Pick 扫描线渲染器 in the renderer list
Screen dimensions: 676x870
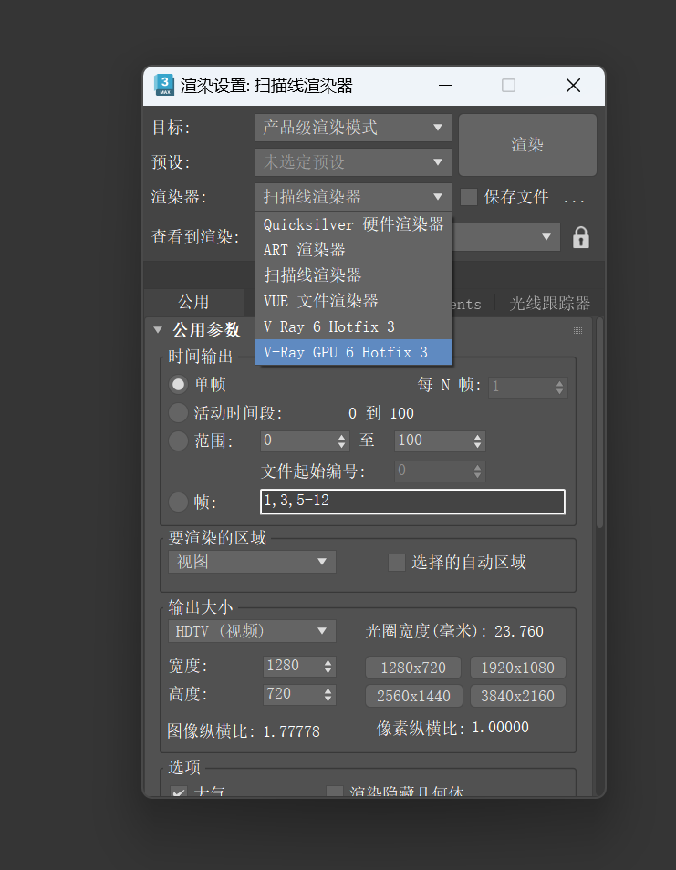click(354, 275)
